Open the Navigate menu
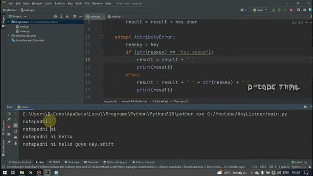The height and width of the screenshot is (176, 313). pos(37,3)
